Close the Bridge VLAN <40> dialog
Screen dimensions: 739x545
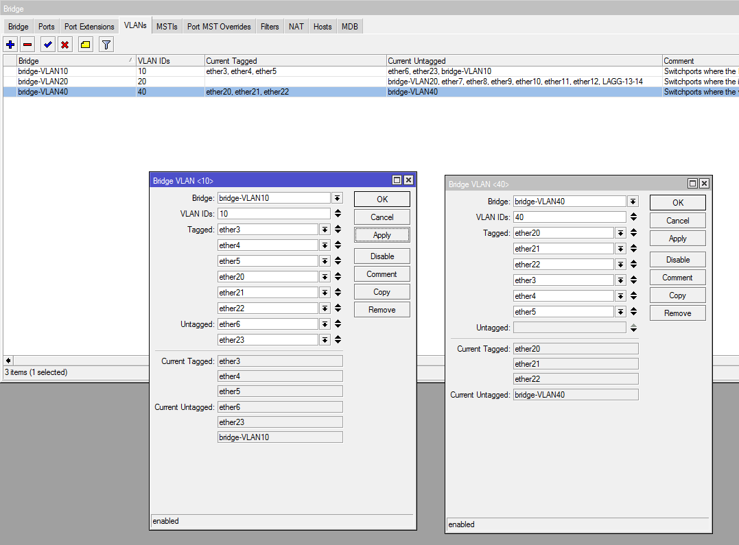pyautogui.click(x=704, y=184)
